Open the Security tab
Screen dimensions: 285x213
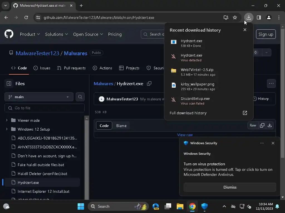pyautogui.click(x=155, y=68)
